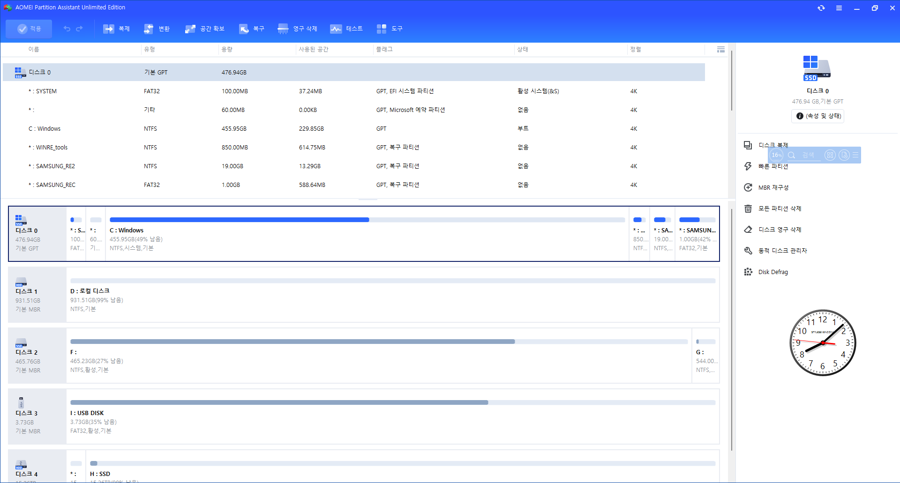Select the 19.00GB SA... block in disk map

tap(663, 233)
